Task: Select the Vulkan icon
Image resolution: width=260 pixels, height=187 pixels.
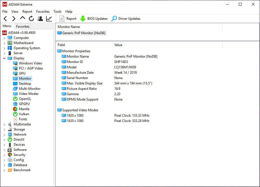Action: point(15,114)
